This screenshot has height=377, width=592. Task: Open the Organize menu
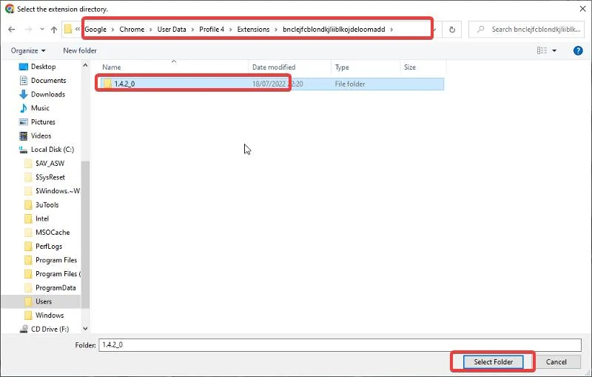click(28, 50)
